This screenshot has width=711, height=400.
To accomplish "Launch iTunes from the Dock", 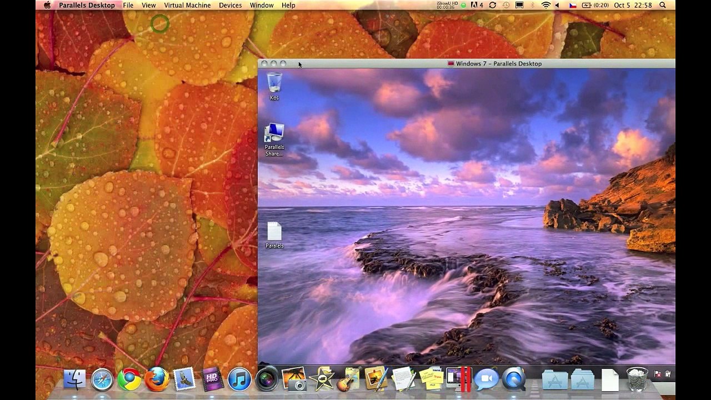I will [x=239, y=379].
